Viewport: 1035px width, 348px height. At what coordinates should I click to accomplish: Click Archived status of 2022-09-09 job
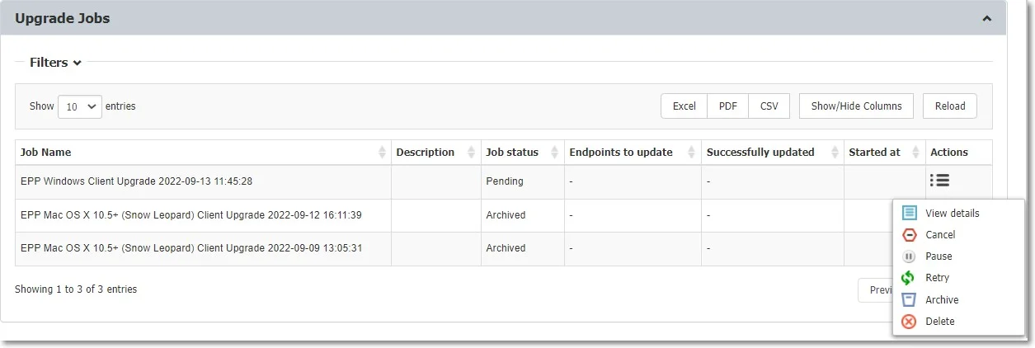point(522,248)
